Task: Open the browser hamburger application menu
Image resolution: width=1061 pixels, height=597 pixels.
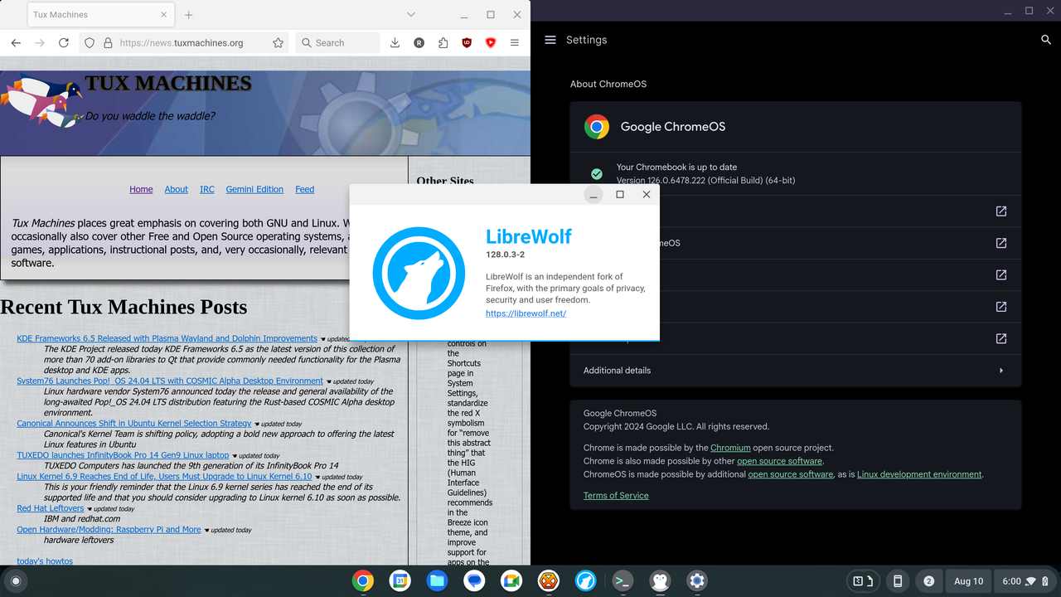Action: coord(515,43)
